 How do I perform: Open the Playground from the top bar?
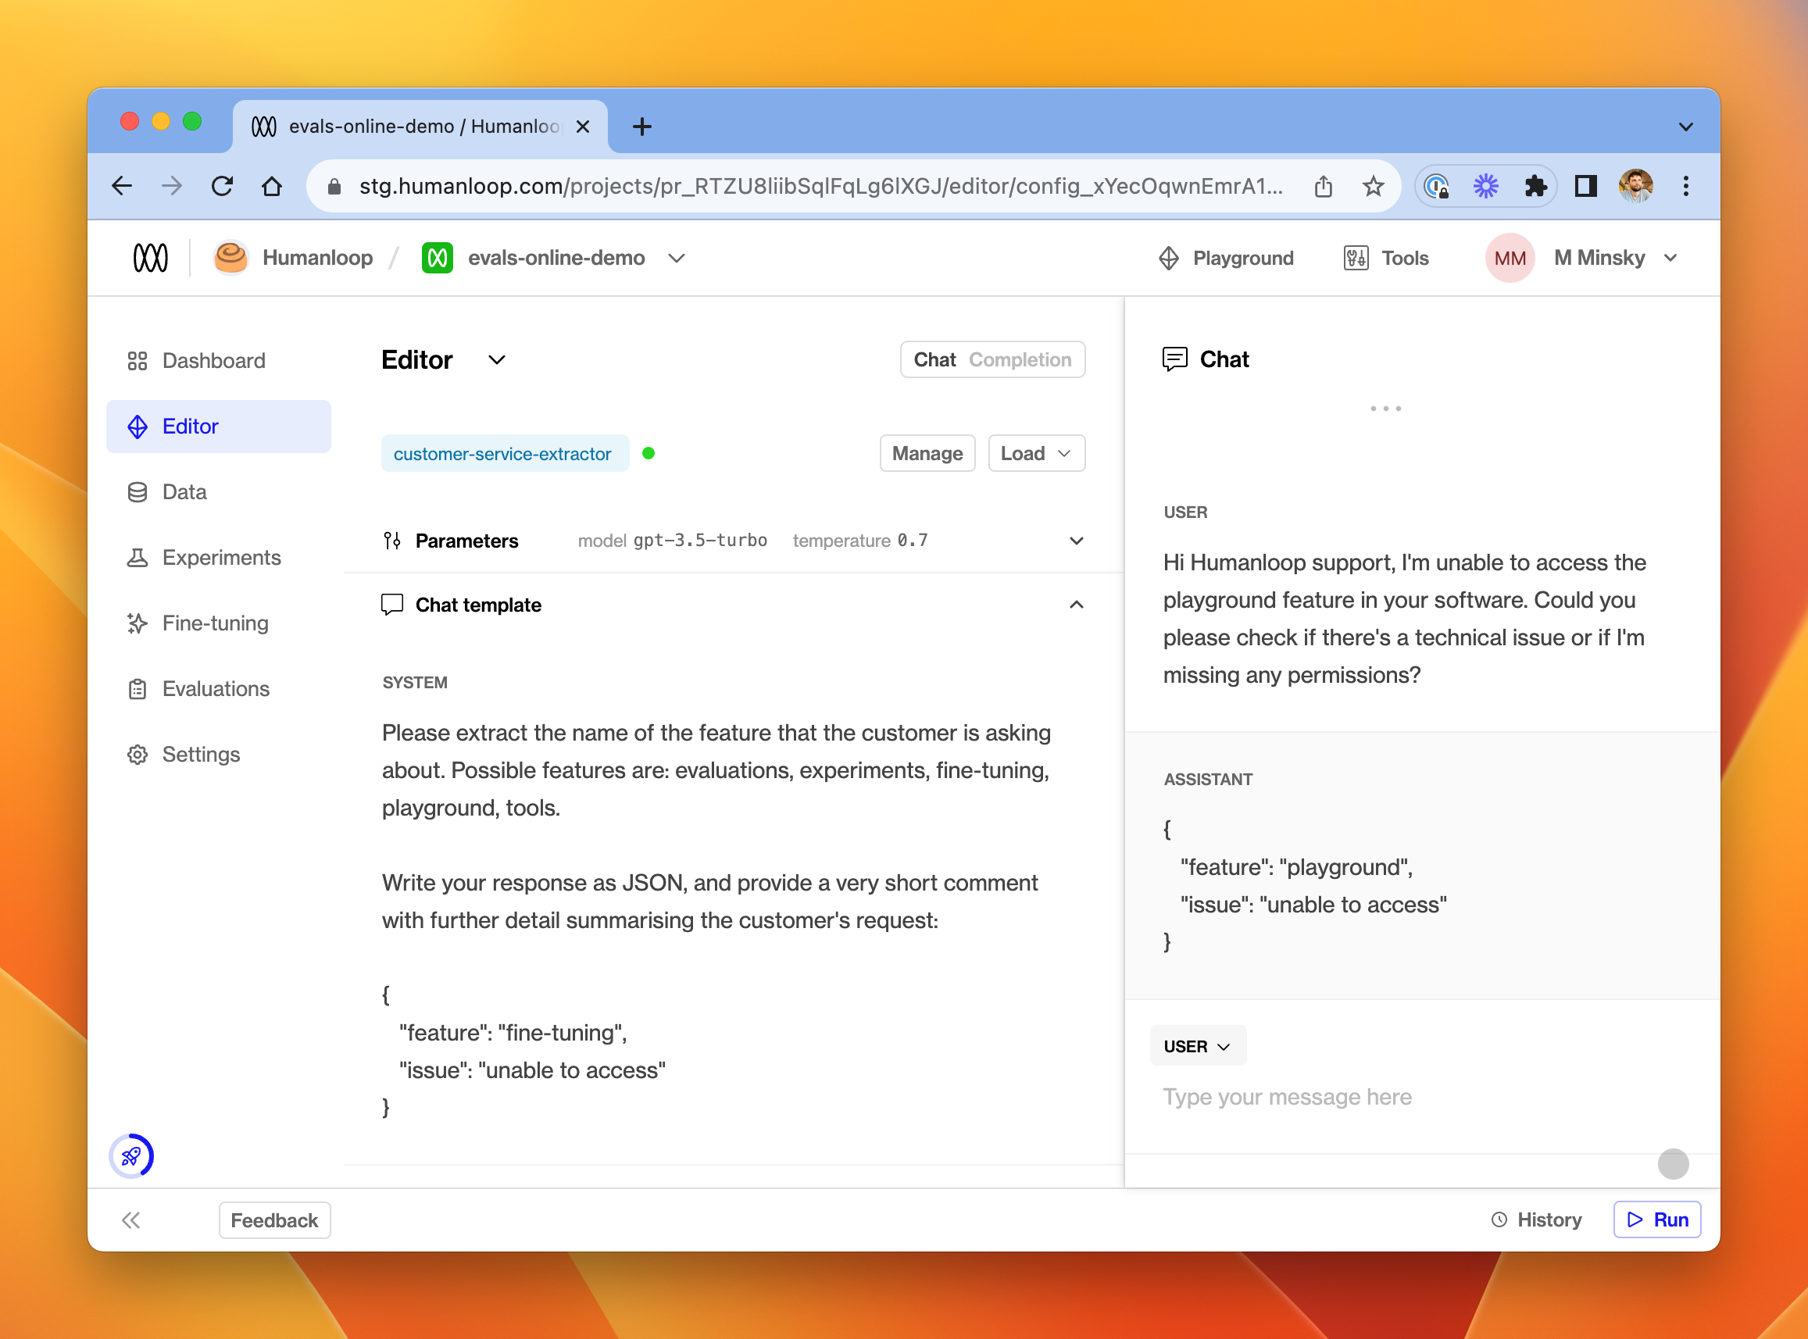point(1226,258)
